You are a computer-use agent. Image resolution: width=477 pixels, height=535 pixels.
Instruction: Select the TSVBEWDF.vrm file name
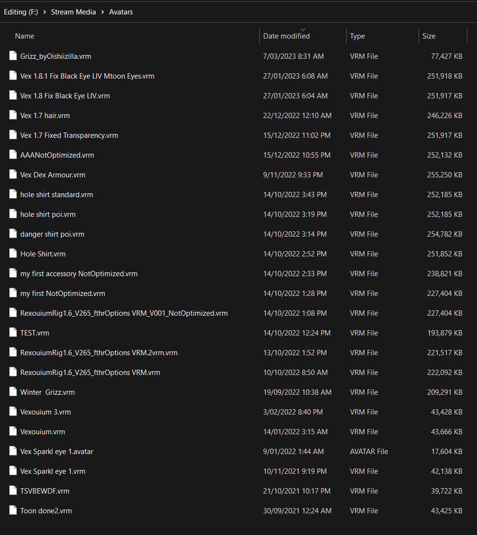[x=45, y=491]
